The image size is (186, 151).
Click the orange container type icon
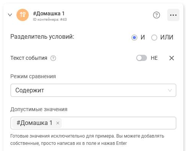click(x=23, y=15)
